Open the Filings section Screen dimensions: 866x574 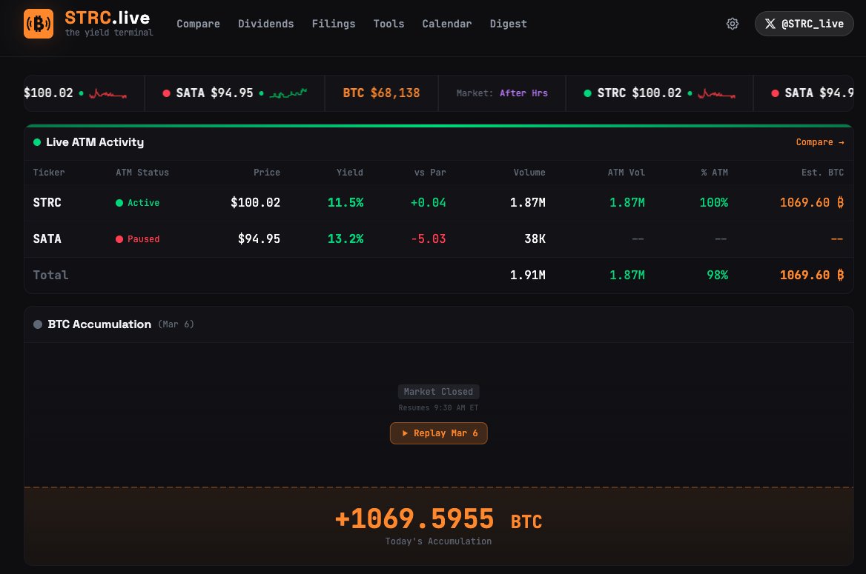(x=334, y=24)
